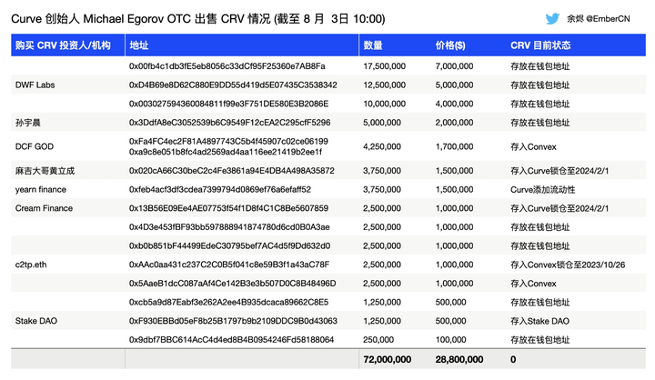Select address beginning 0xFa4FC4ec2F81
The image size is (655, 380).
[x=228, y=142]
